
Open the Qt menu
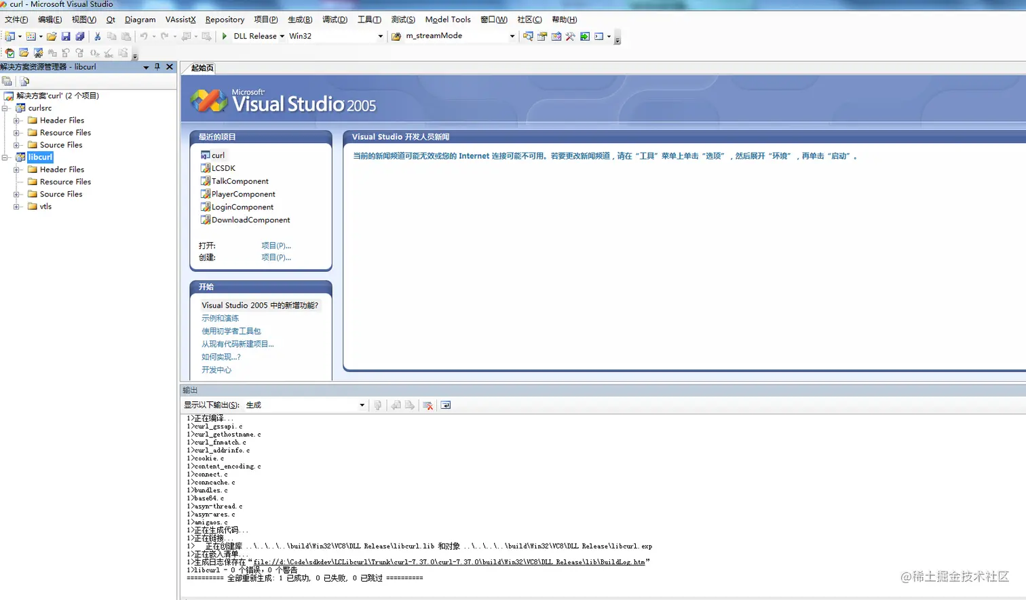pos(111,20)
